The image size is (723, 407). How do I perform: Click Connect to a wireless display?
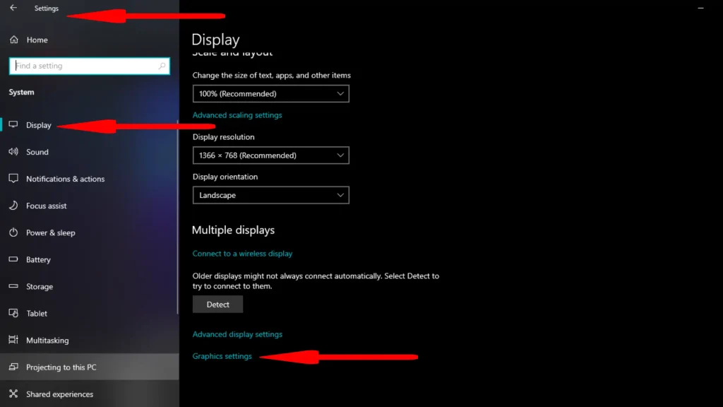[242, 254]
